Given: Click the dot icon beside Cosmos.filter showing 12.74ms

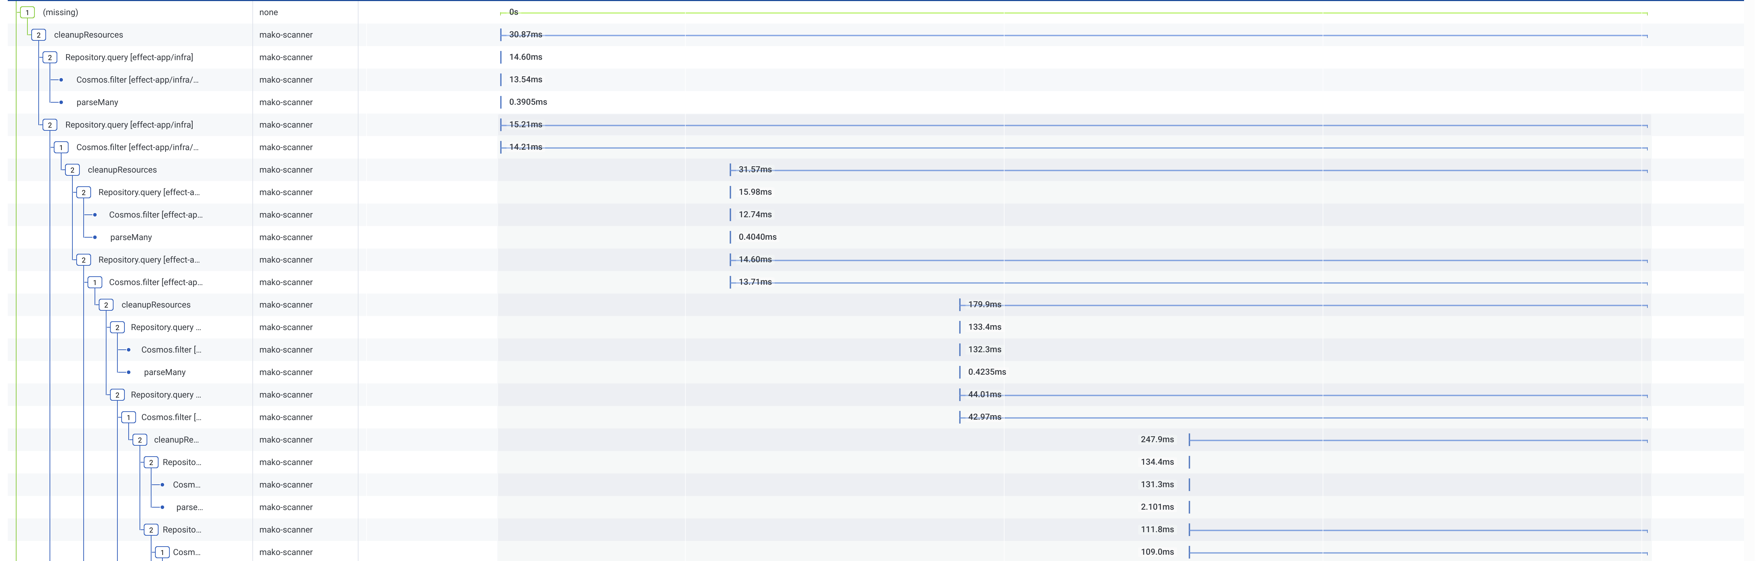Looking at the screenshot, I should click(94, 215).
